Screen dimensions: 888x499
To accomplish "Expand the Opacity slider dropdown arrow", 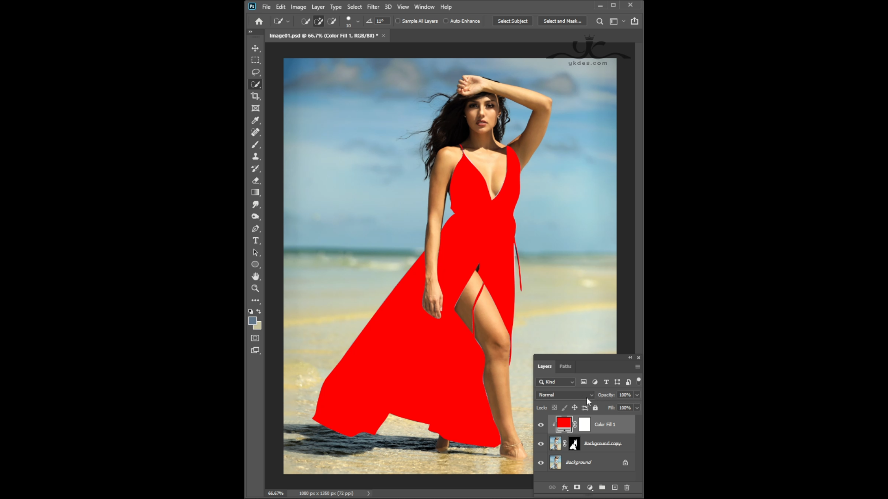I will pyautogui.click(x=637, y=395).
